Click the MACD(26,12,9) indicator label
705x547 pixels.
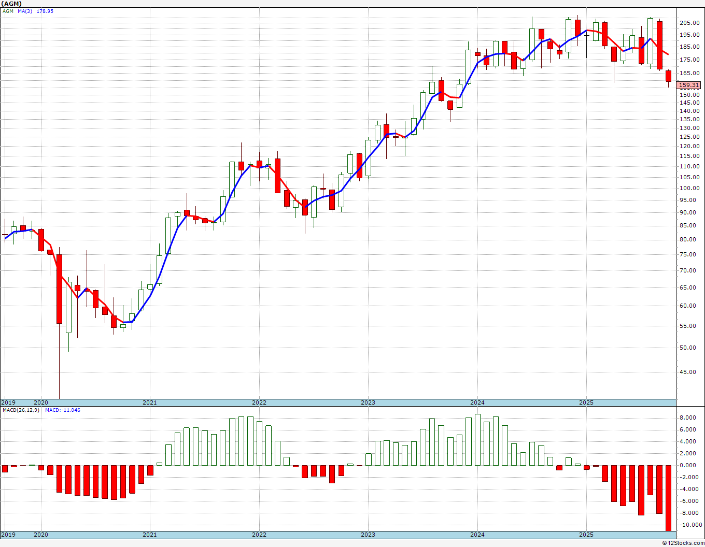pyautogui.click(x=21, y=410)
